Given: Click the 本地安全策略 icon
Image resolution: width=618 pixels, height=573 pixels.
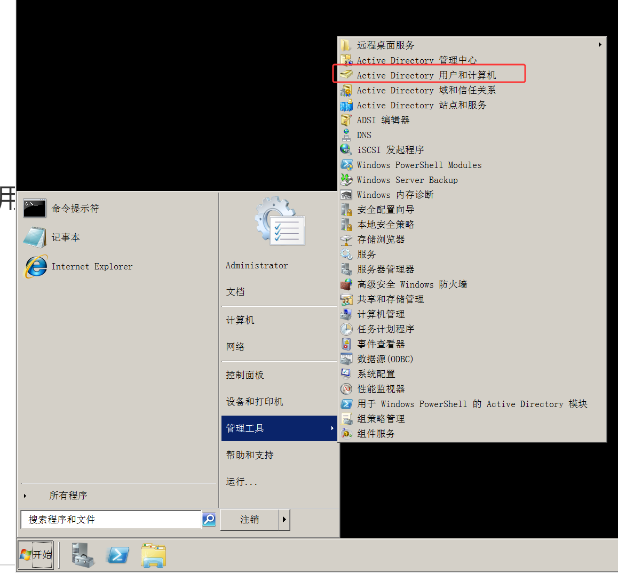Looking at the screenshot, I should [x=346, y=225].
